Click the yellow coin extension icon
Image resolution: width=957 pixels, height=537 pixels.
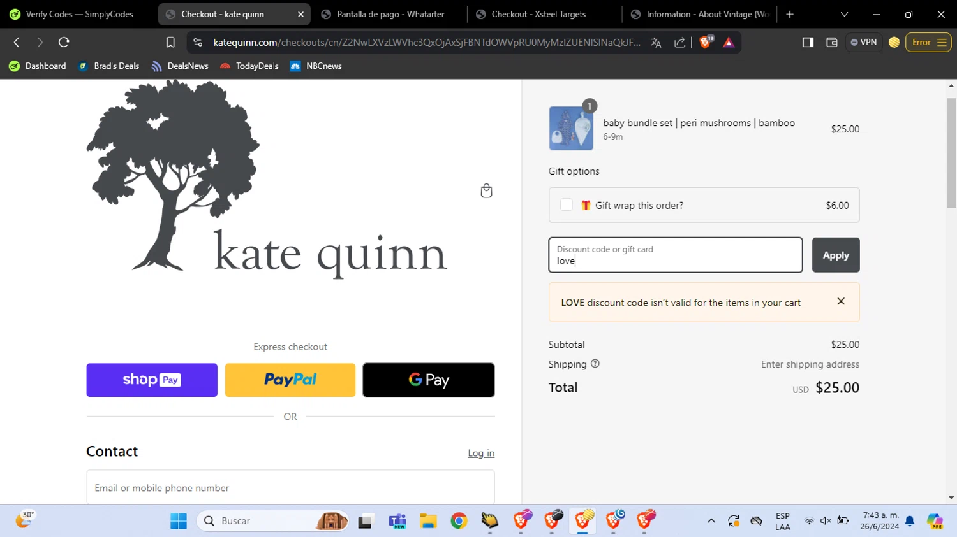click(894, 43)
